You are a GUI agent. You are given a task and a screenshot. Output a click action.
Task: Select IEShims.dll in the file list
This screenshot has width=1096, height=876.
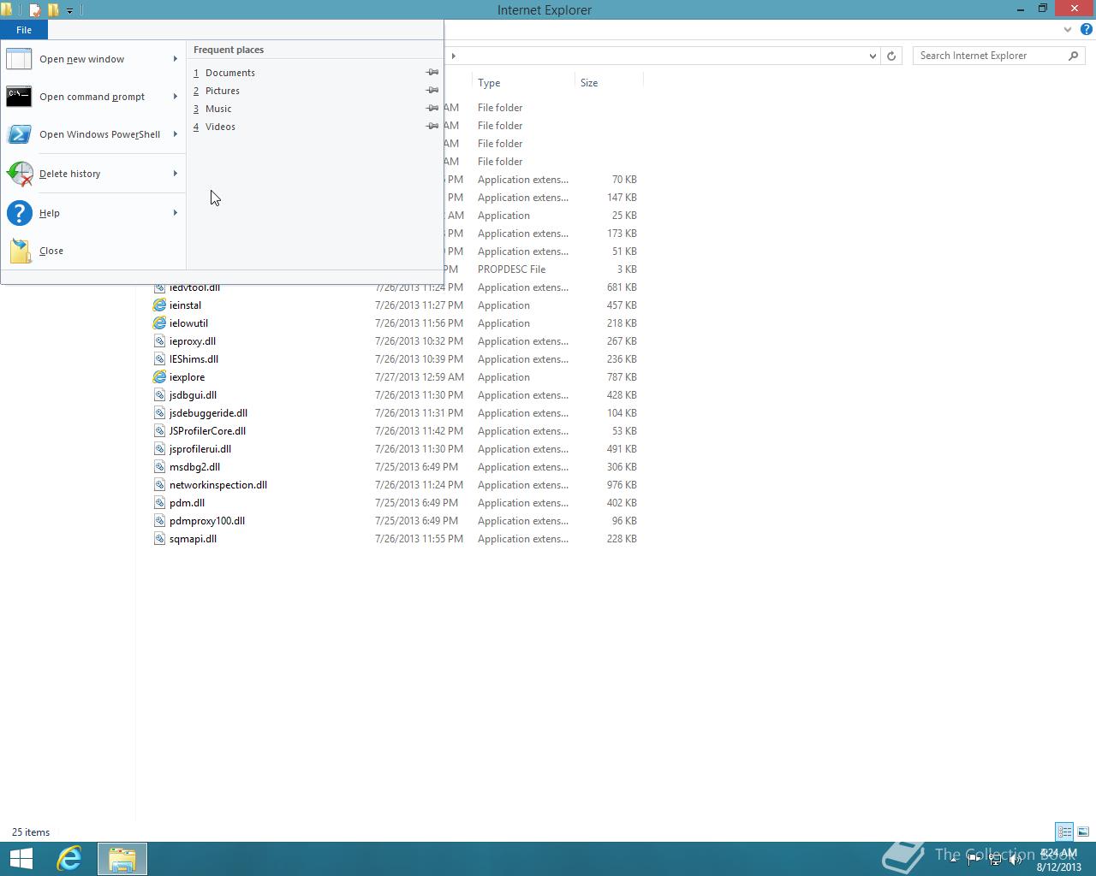pos(194,359)
